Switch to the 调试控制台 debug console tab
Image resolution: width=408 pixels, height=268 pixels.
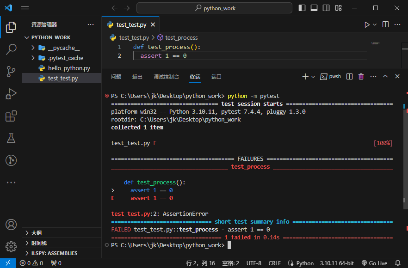tap(166, 77)
